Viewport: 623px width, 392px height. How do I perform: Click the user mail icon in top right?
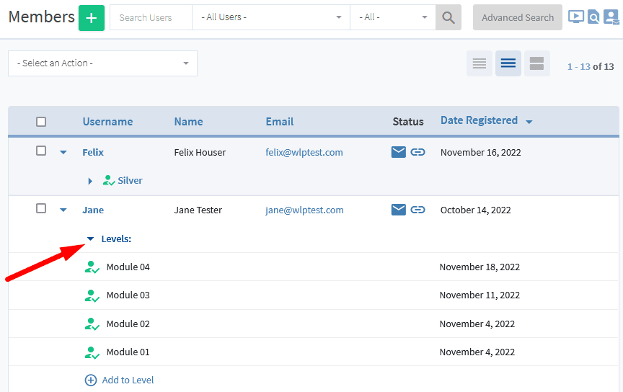[611, 17]
